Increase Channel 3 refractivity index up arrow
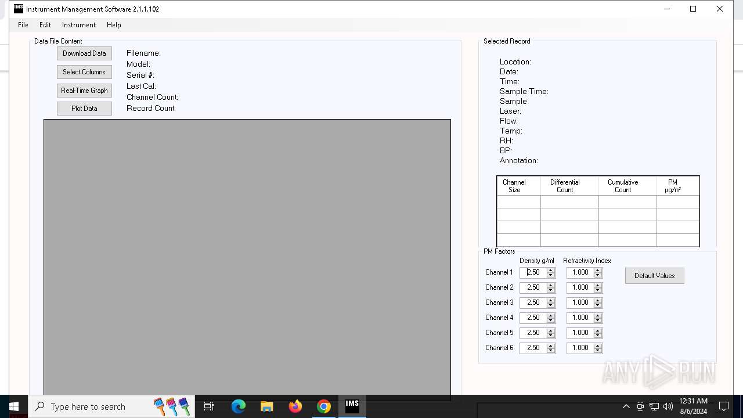Viewport: 743px width, 418px height. click(598, 300)
